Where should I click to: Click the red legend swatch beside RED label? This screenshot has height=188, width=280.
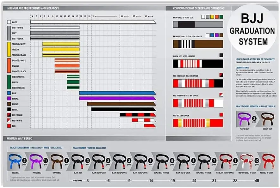click(x=9, y=126)
